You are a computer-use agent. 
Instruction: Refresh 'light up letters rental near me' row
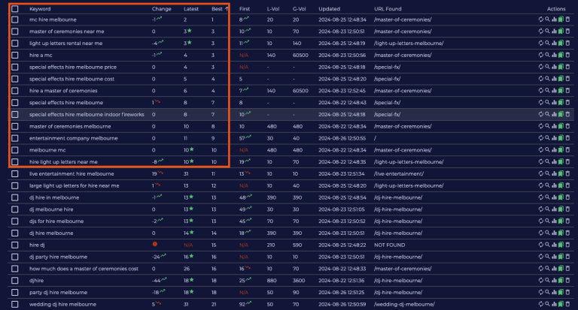click(541, 43)
